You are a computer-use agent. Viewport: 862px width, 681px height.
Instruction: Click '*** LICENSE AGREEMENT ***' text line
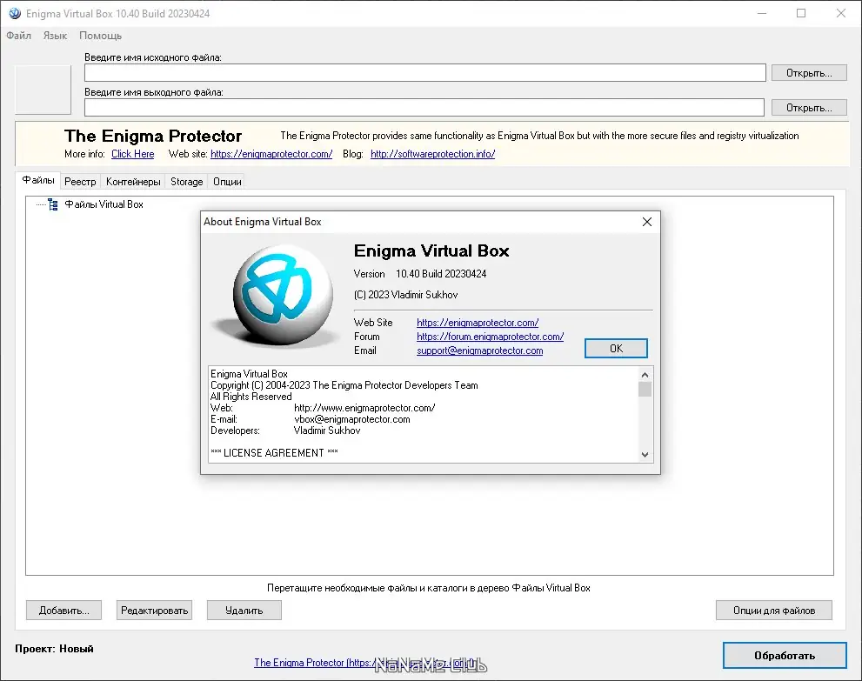[x=274, y=453]
